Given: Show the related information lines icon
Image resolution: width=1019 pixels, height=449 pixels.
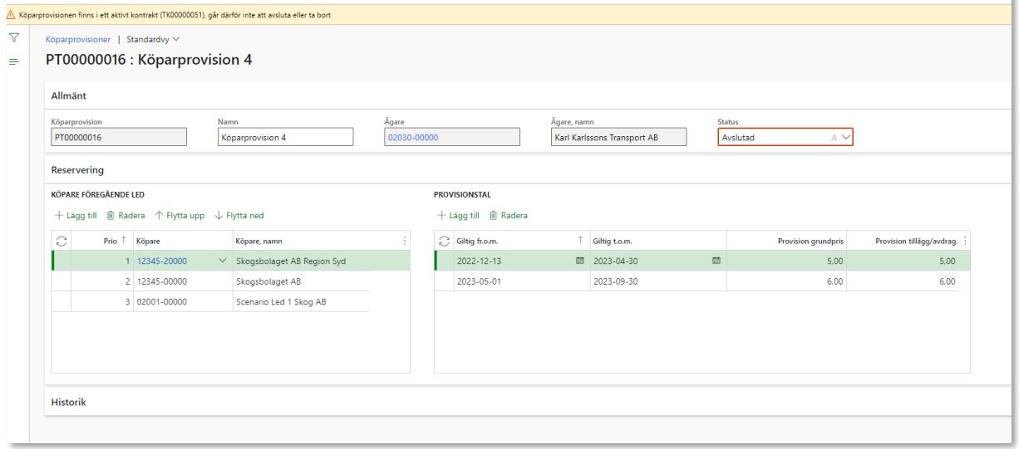Looking at the screenshot, I should click(x=12, y=62).
